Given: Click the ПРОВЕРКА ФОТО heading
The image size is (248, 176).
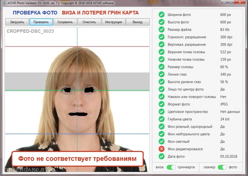Looking at the screenshot, I should point(35,13).
